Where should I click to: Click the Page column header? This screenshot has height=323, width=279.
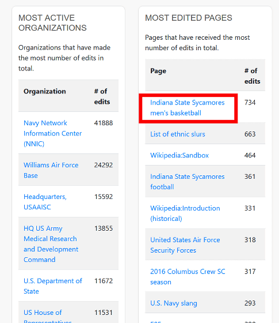pos(158,71)
